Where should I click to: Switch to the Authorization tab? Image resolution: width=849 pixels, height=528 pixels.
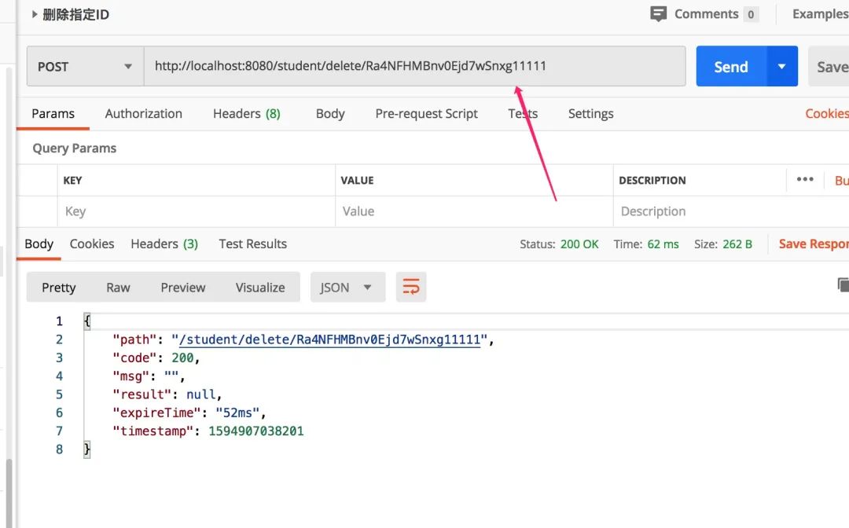143,114
